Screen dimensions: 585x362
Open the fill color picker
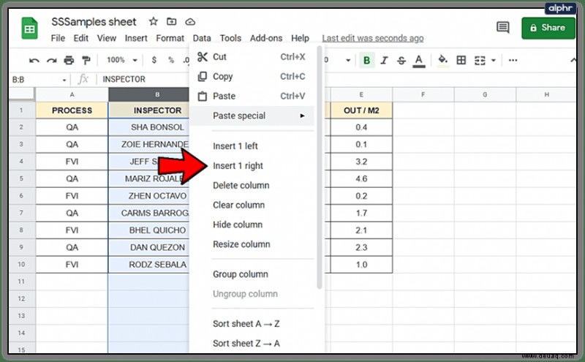(443, 61)
